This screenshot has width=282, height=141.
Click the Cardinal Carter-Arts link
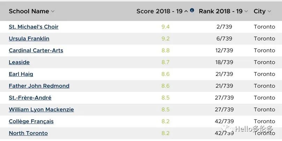(x=36, y=50)
